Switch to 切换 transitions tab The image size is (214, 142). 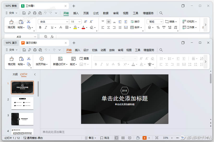point(94,50)
